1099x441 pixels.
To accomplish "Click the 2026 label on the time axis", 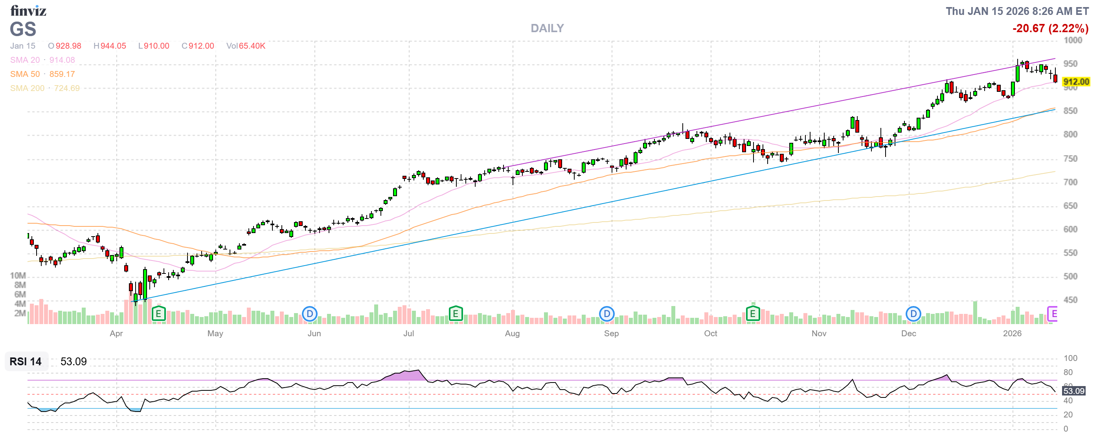I will (x=1012, y=333).
